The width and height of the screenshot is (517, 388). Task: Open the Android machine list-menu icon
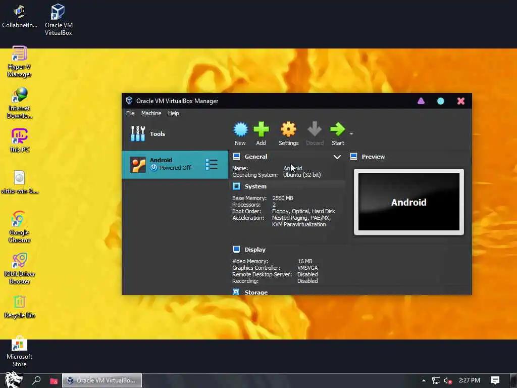212,164
